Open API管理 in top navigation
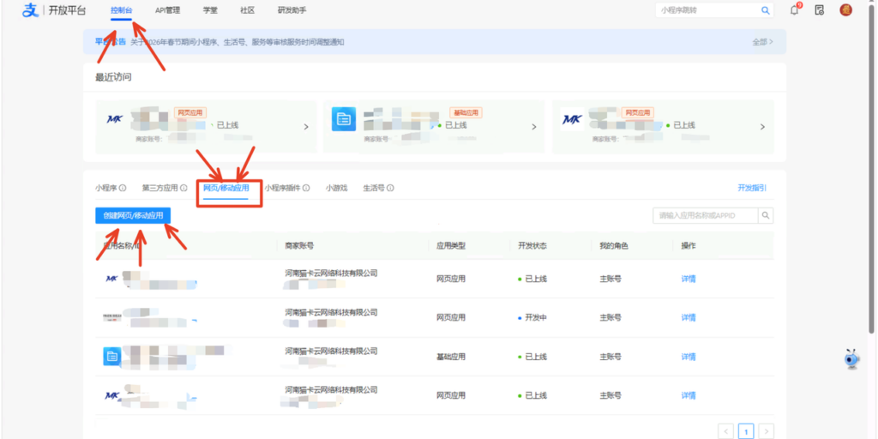 [167, 10]
